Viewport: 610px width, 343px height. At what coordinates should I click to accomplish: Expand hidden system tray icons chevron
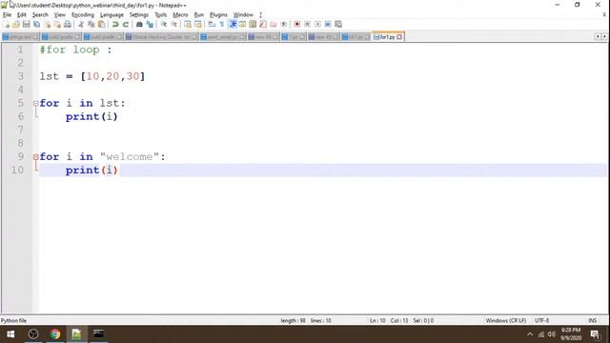(530, 334)
